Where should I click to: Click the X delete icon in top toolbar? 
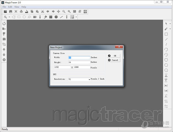tap(16, 11)
